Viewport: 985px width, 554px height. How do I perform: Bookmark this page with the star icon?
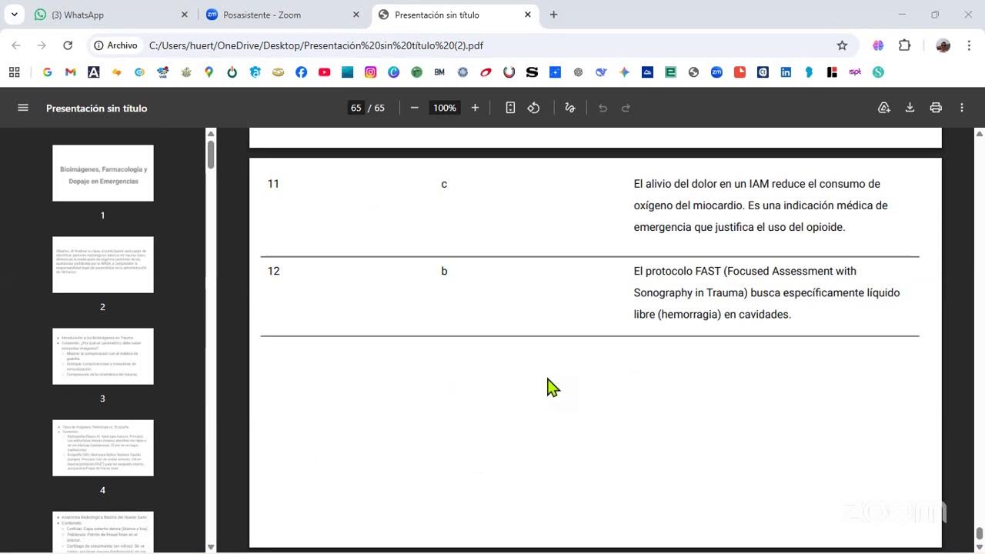[x=842, y=45]
